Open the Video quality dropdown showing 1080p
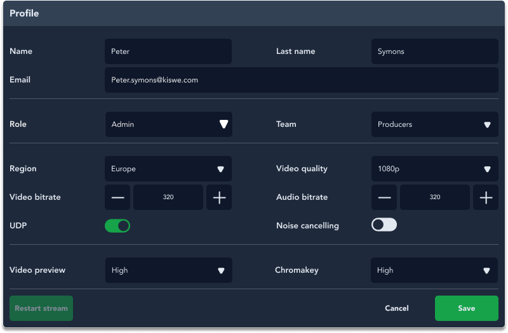Viewport: 508px width, 333px height. point(435,169)
